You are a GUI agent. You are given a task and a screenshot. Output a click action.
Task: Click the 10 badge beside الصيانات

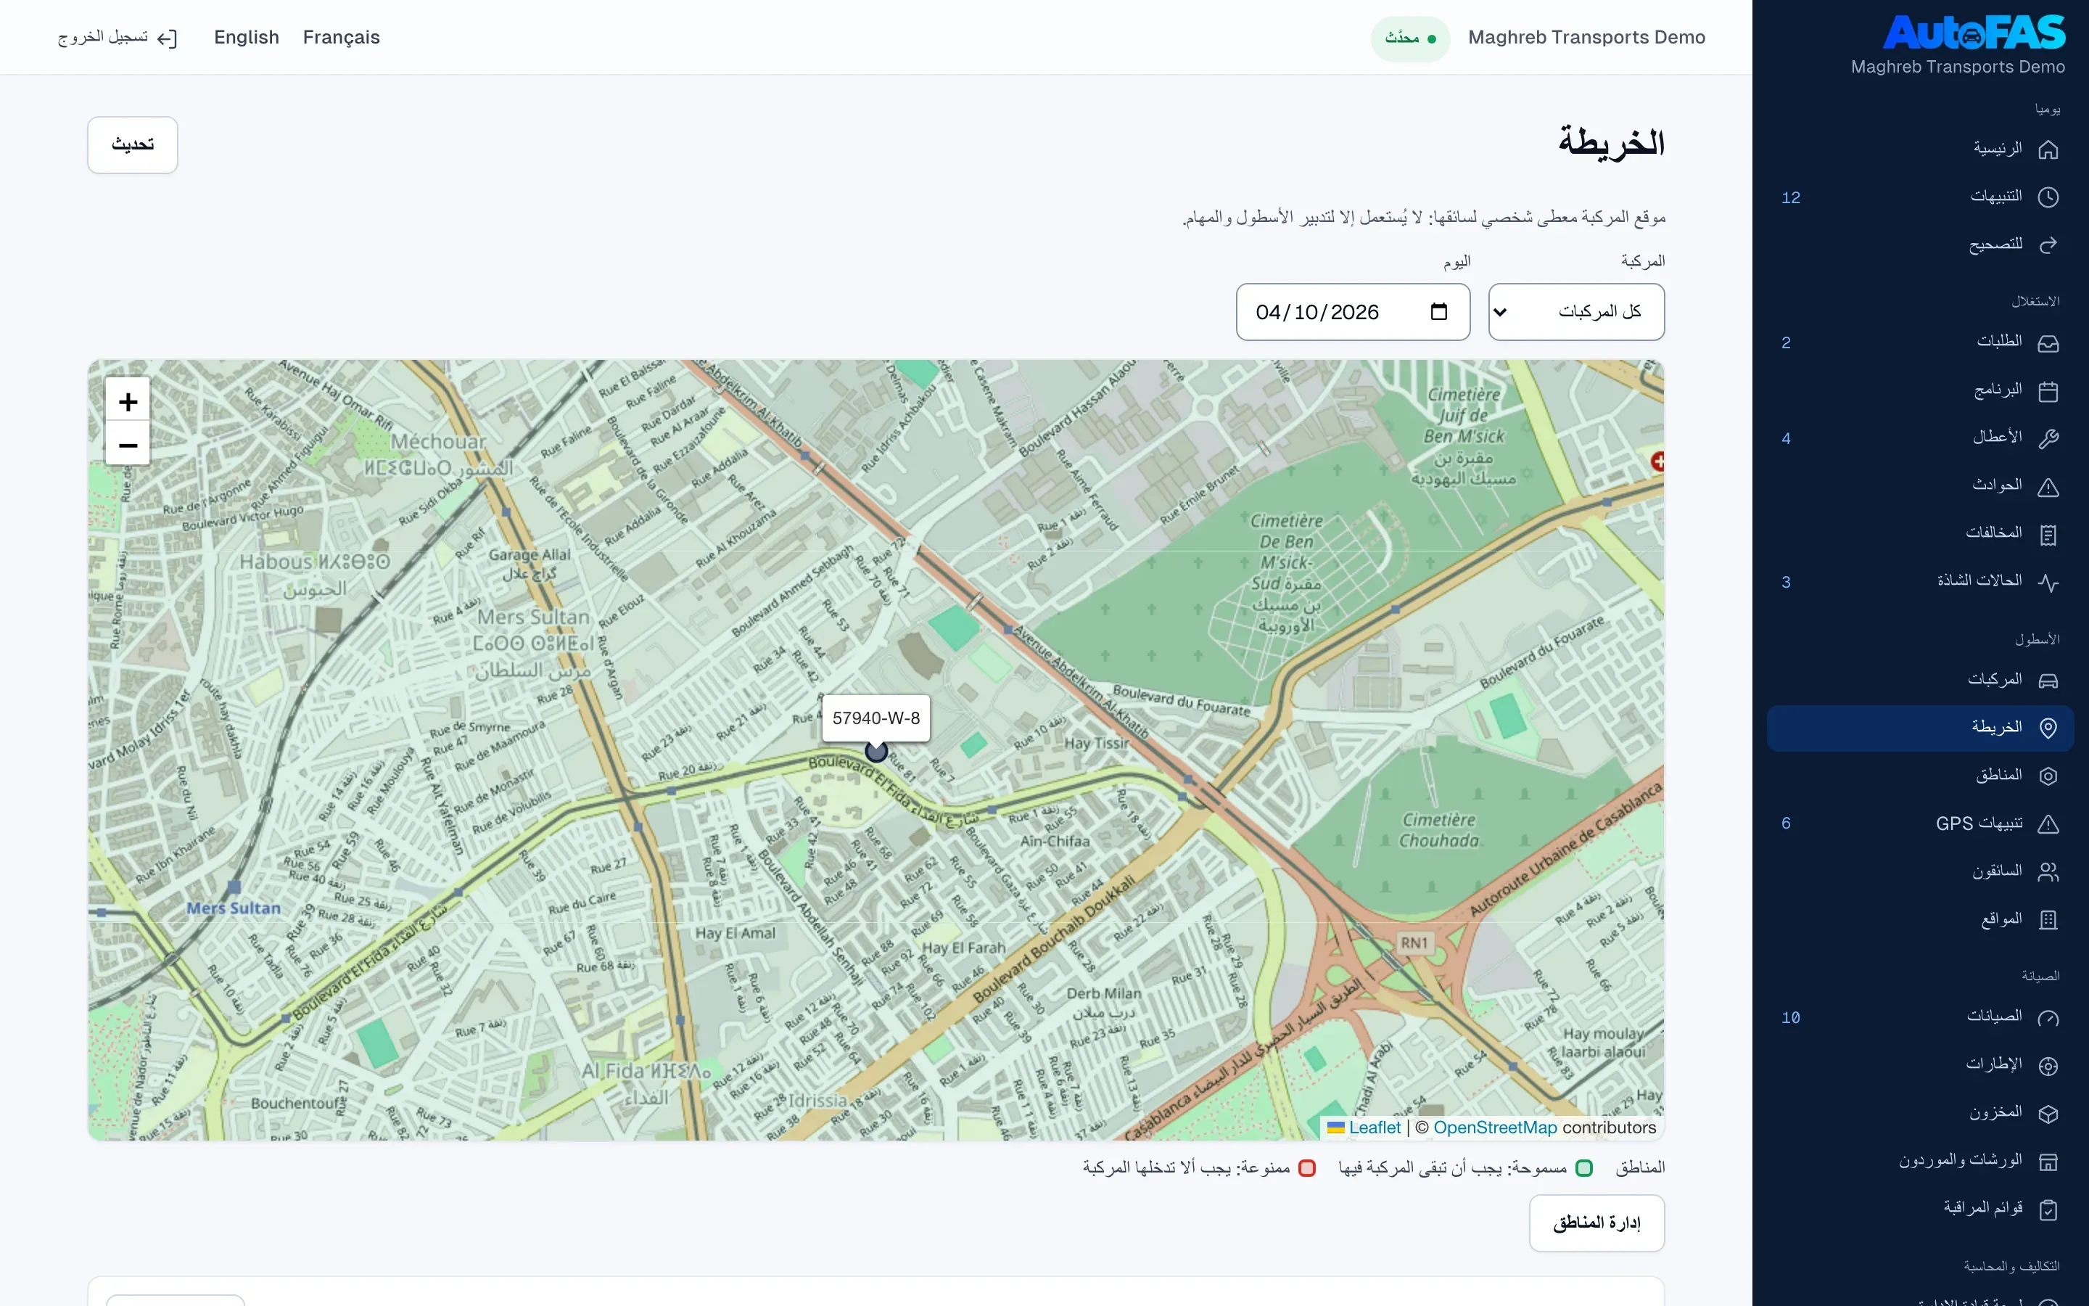click(1790, 1017)
